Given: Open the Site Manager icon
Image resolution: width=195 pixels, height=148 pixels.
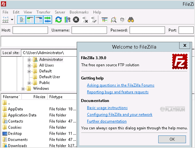Looking at the screenshot, I should 5,19.
